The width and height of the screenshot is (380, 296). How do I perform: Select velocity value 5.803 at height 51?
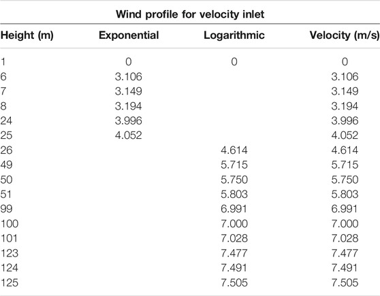click(345, 194)
